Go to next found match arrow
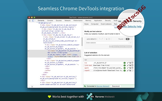 (131, 39)
